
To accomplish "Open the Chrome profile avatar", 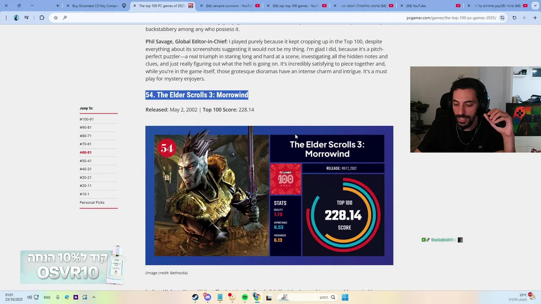I will 16,18.
